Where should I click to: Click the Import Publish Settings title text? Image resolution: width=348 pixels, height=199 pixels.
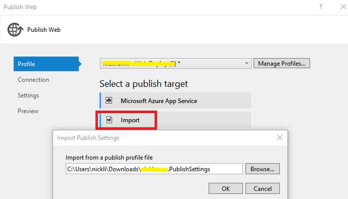click(x=88, y=138)
